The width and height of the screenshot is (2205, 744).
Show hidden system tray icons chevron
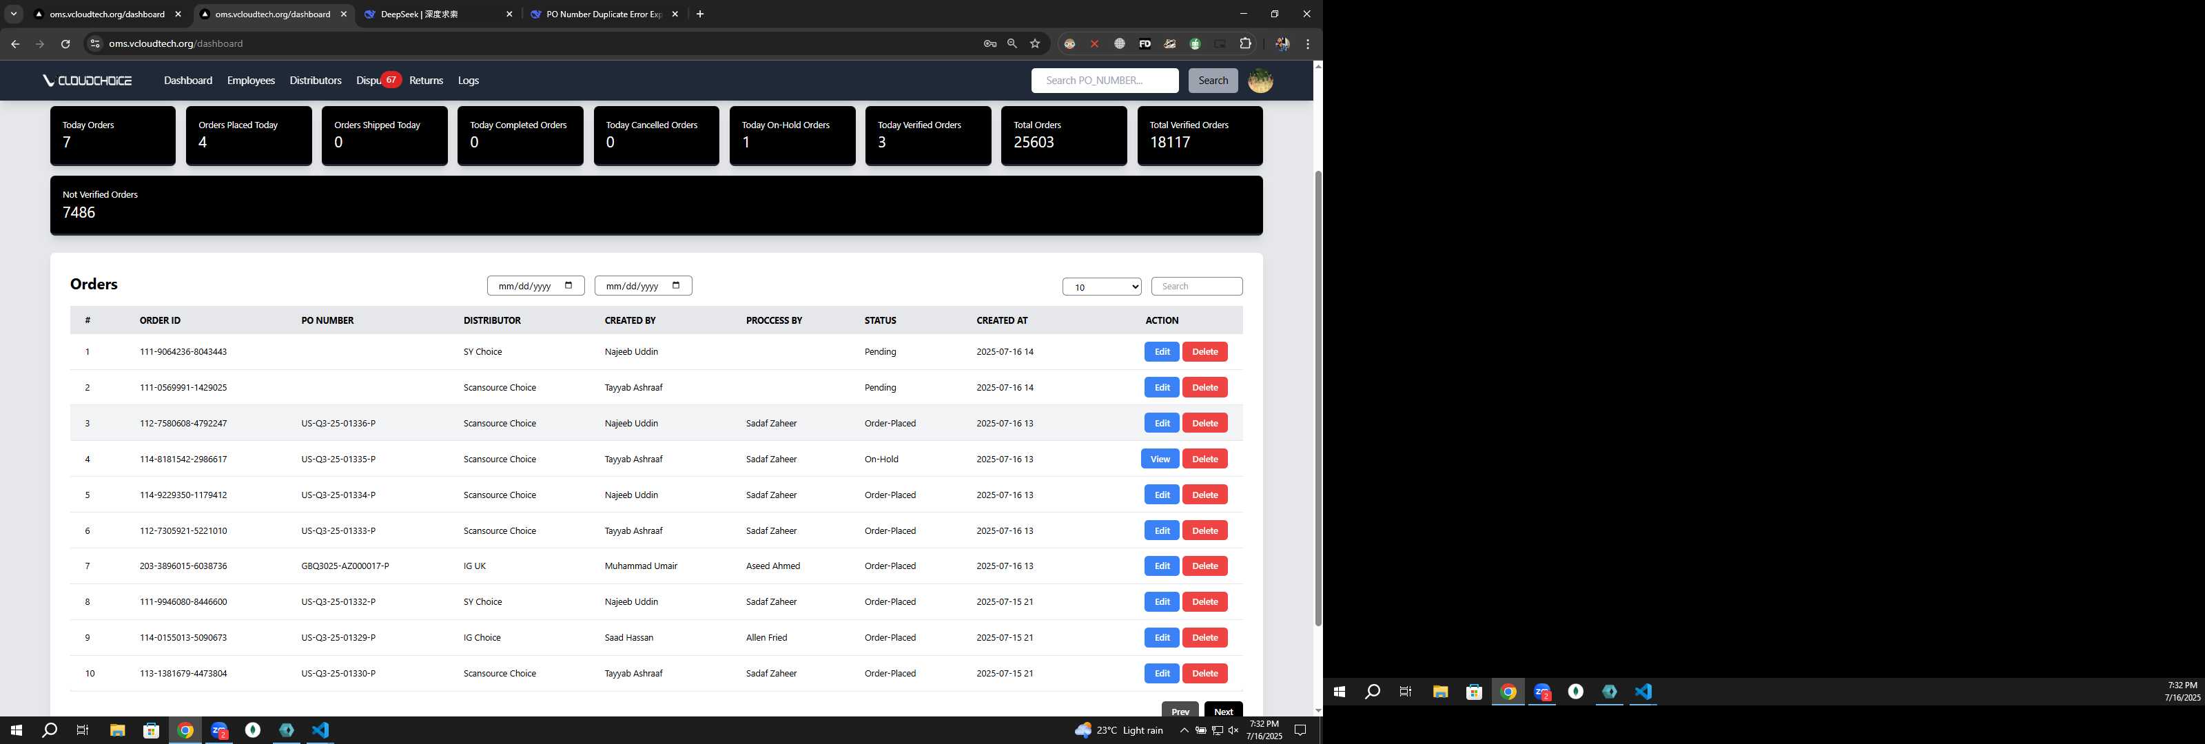pyautogui.click(x=1184, y=730)
